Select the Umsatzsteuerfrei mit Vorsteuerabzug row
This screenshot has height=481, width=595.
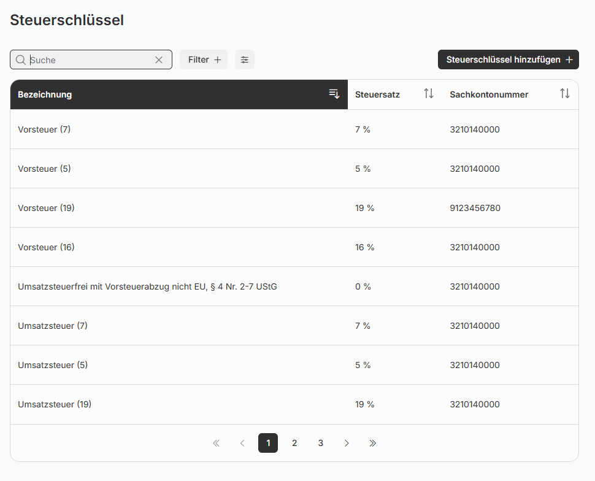click(x=147, y=287)
